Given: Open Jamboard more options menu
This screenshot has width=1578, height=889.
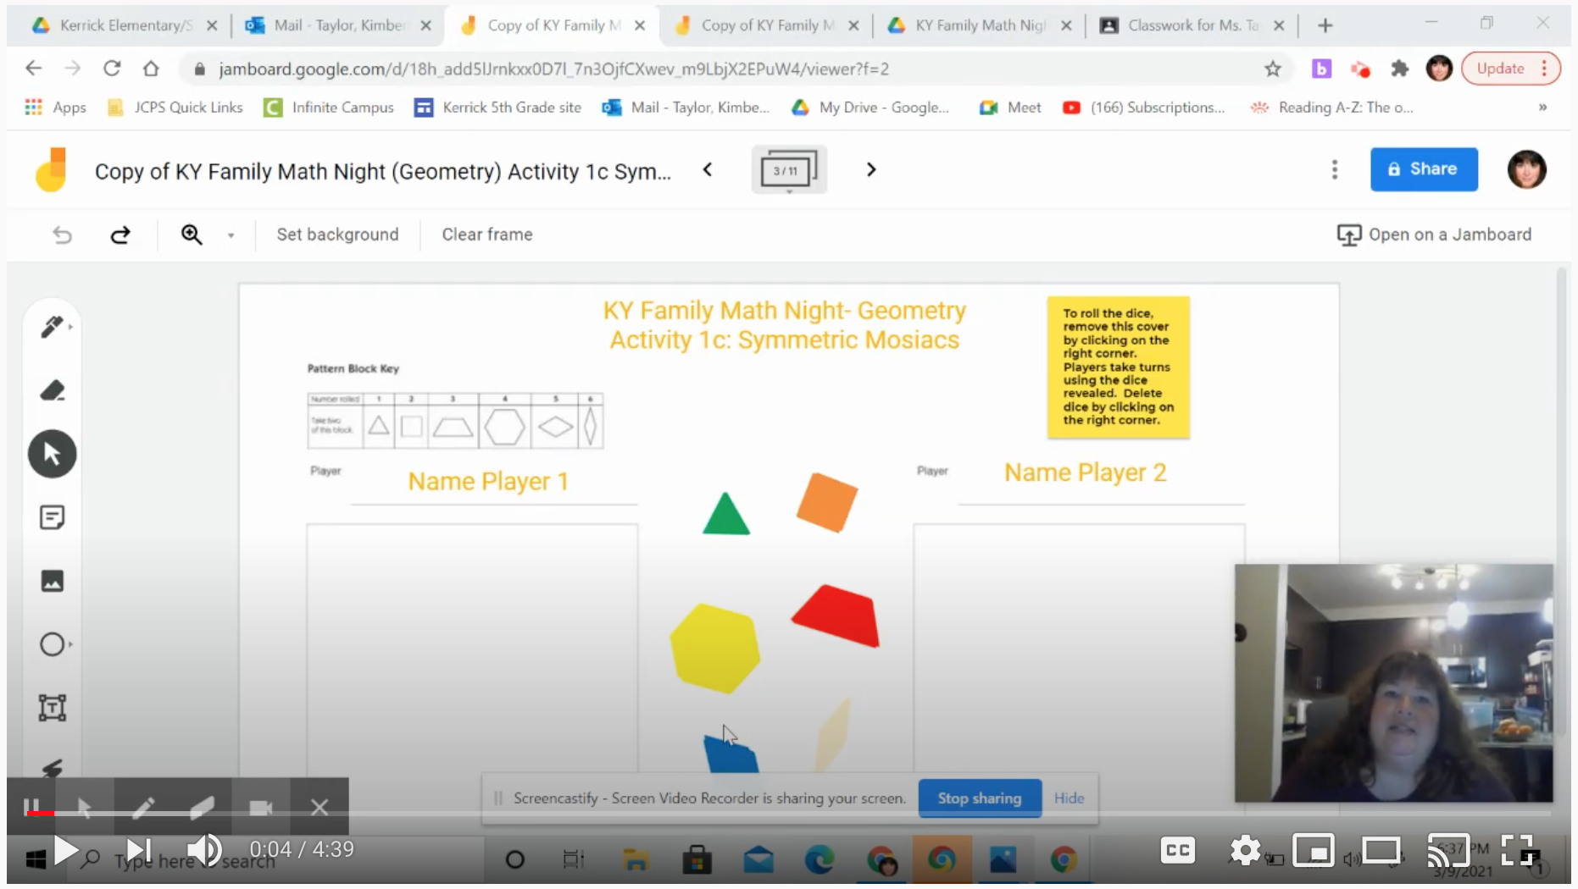Looking at the screenshot, I should pos(1335,170).
